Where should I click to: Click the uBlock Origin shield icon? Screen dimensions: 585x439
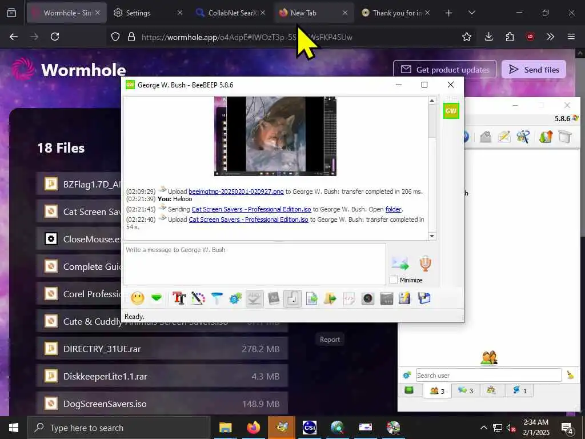[x=530, y=37]
